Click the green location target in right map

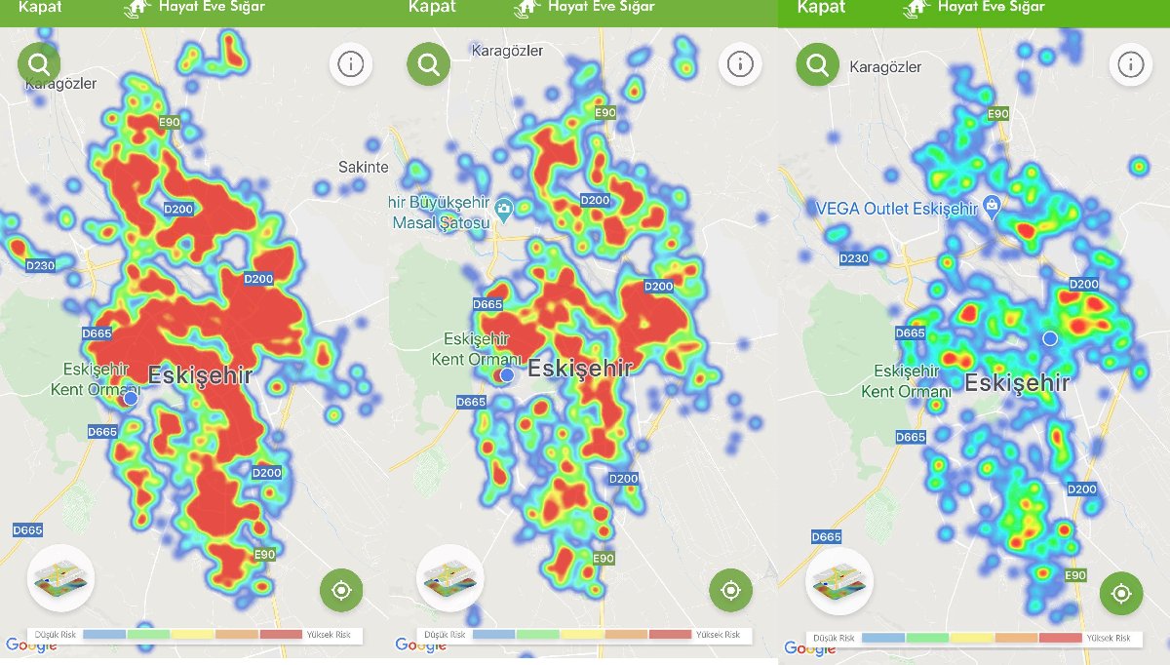pos(1120,593)
